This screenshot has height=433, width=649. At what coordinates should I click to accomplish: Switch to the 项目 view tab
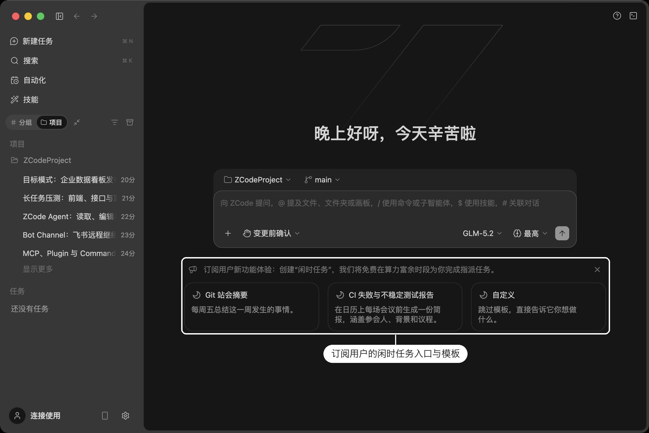coord(52,122)
